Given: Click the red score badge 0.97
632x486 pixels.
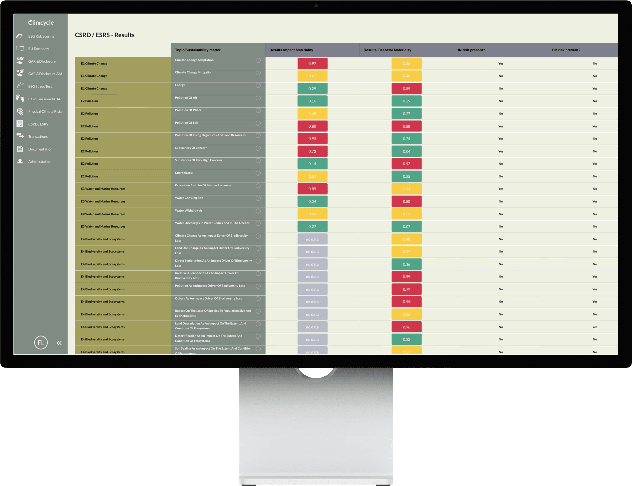Looking at the screenshot, I should point(311,63).
